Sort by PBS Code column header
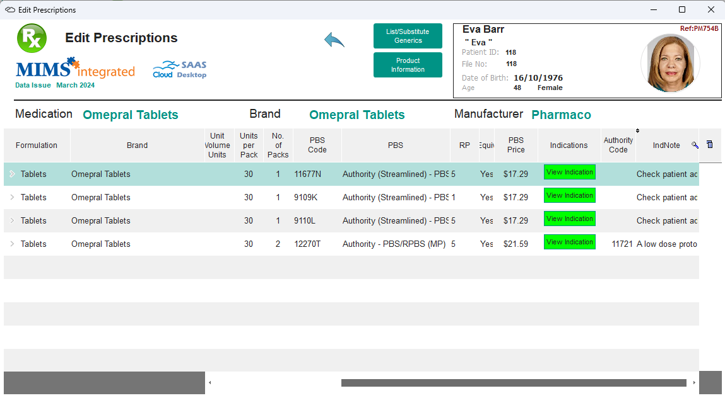This screenshot has height=398, width=725. (317, 145)
